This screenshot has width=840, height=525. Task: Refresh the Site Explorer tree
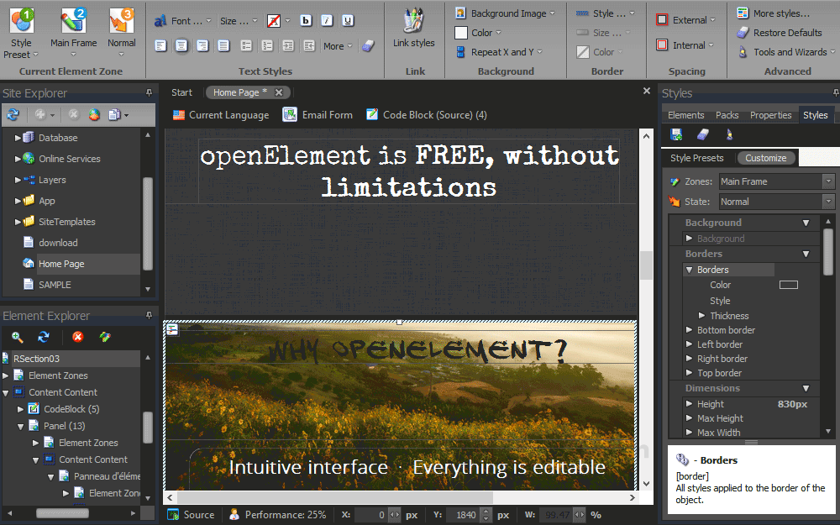12,114
